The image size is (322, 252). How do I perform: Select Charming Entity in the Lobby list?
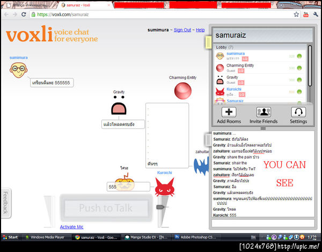pos(260,68)
